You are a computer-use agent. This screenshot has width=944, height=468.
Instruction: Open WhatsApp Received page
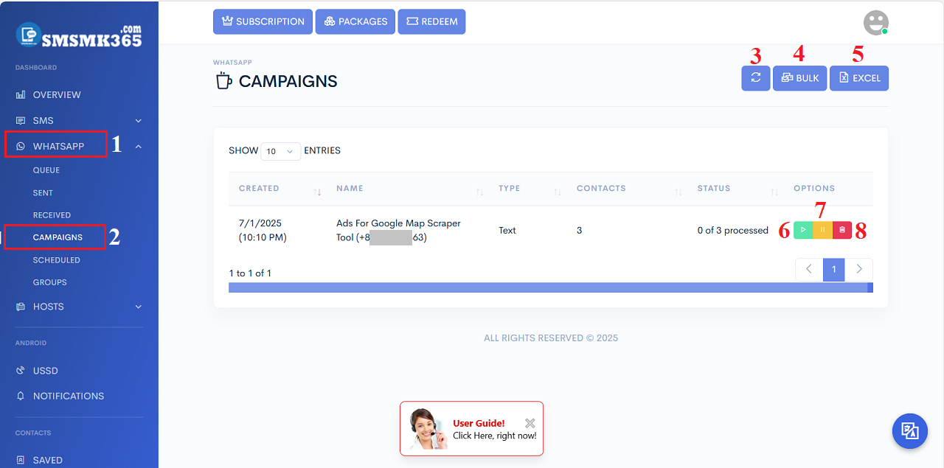coord(52,215)
